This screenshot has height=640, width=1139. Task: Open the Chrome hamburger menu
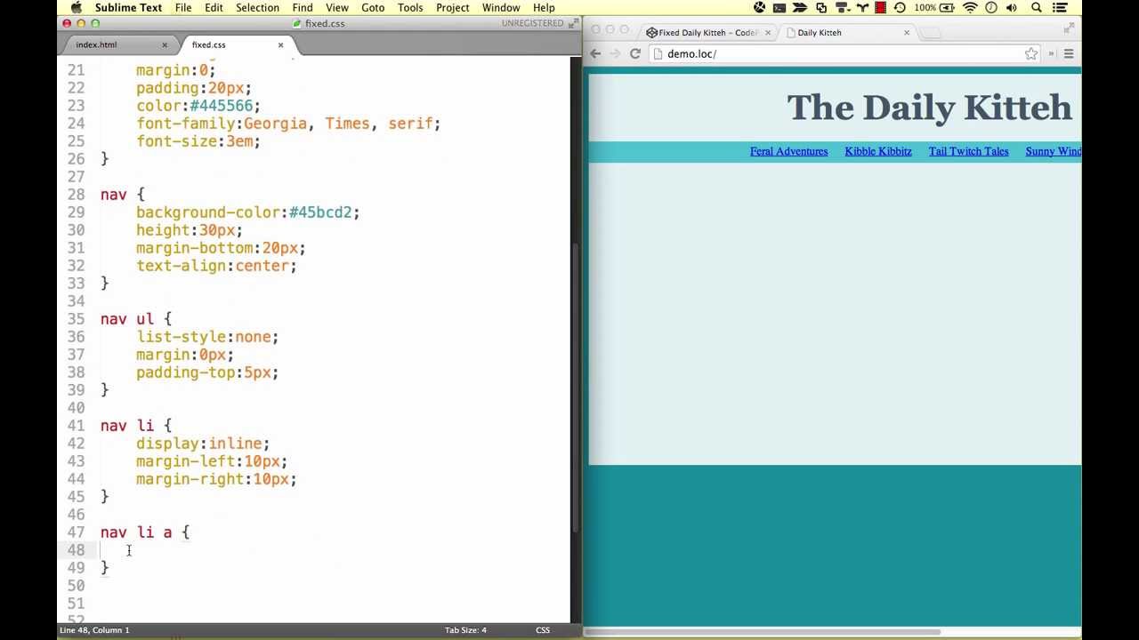tap(1069, 54)
